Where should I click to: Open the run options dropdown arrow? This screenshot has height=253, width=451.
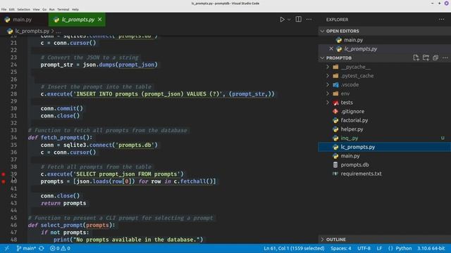(289, 20)
